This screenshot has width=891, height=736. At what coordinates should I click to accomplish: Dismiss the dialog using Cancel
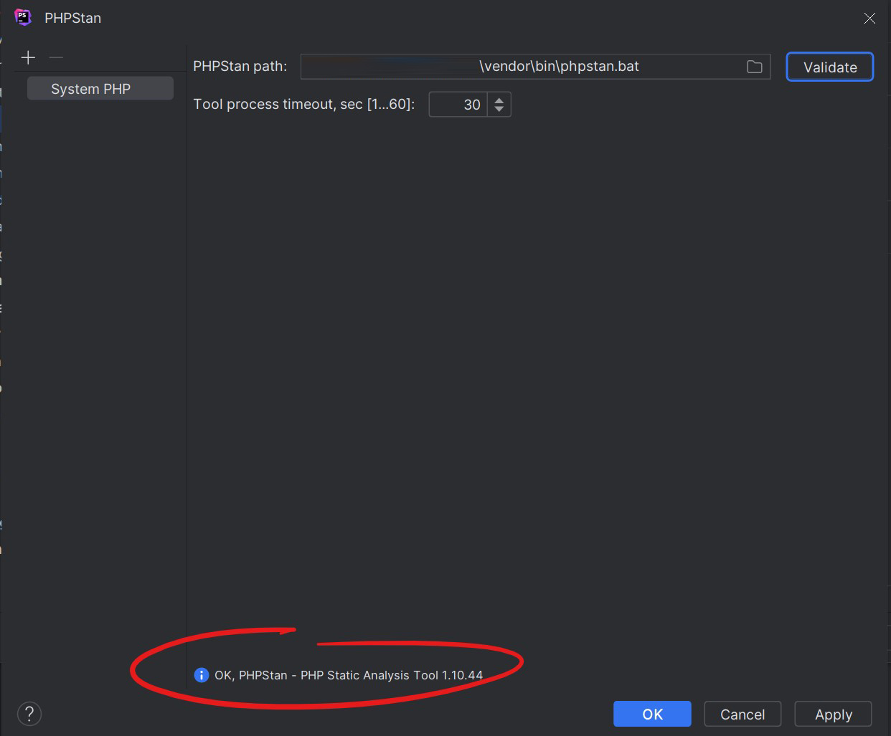point(742,714)
